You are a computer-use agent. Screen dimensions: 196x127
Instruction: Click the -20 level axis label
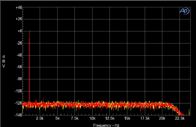click(x=19, y=43)
